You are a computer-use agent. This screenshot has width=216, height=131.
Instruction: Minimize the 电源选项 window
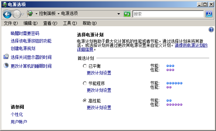[199, 4]
